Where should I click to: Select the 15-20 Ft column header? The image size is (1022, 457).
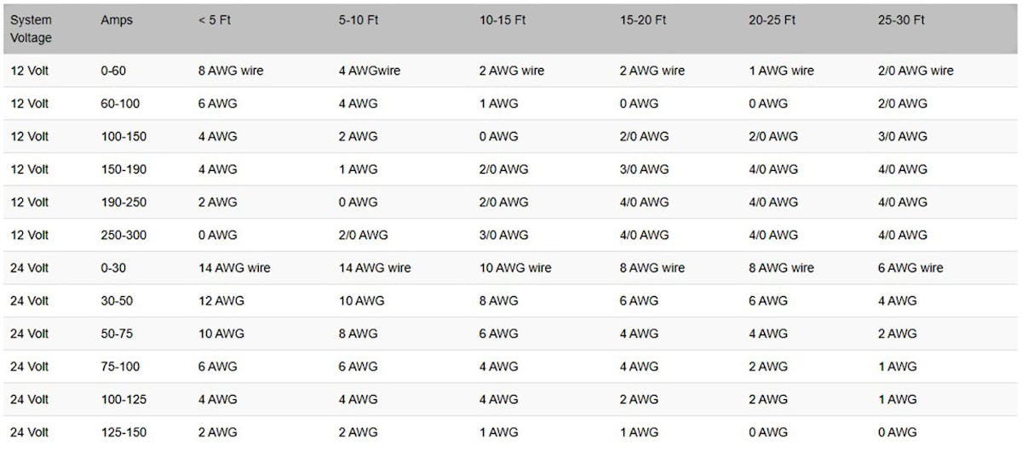[643, 20]
